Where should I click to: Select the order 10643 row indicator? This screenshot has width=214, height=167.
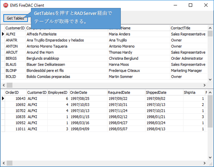click(x=3, y=99)
